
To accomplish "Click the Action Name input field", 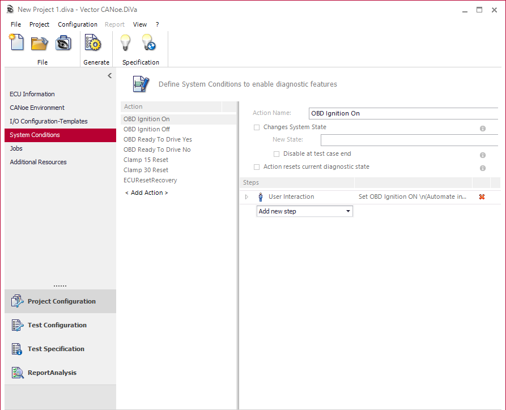I will coord(403,113).
